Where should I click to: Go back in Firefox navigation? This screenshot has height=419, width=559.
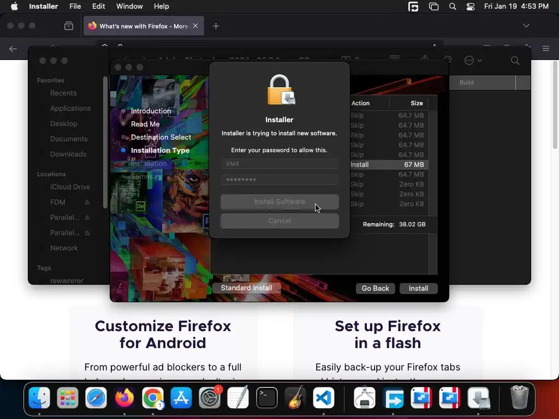click(13, 49)
